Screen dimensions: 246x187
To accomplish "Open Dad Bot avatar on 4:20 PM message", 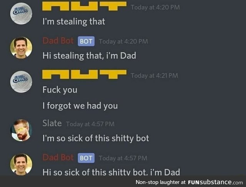I will click(x=21, y=48).
